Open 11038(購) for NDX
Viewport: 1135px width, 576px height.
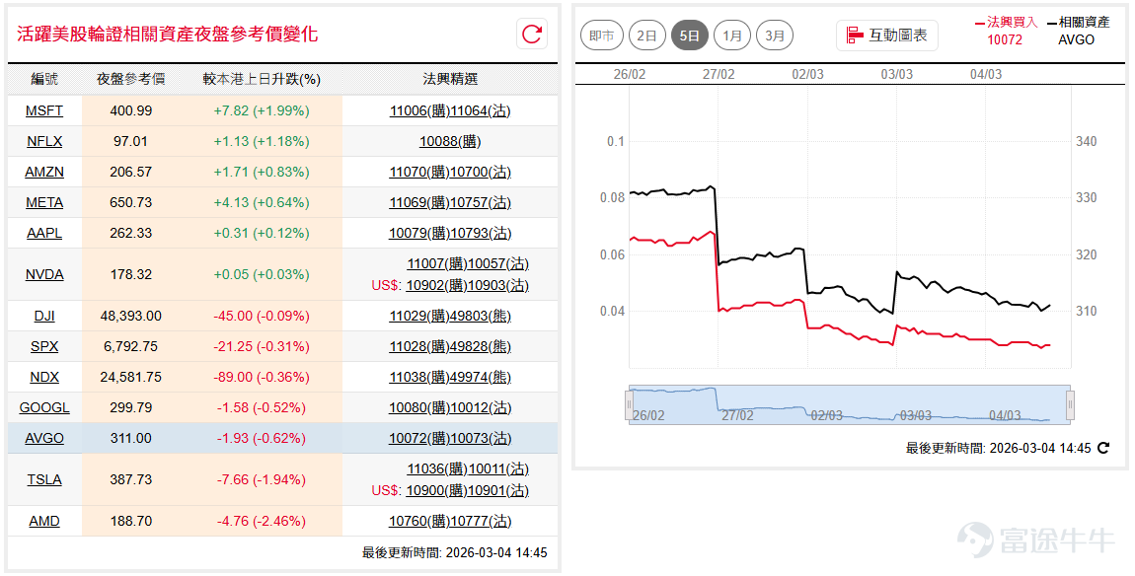coord(419,377)
